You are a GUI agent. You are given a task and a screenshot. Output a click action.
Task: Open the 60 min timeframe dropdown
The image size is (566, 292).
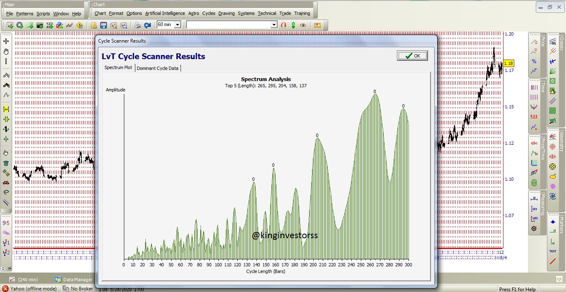(x=177, y=24)
